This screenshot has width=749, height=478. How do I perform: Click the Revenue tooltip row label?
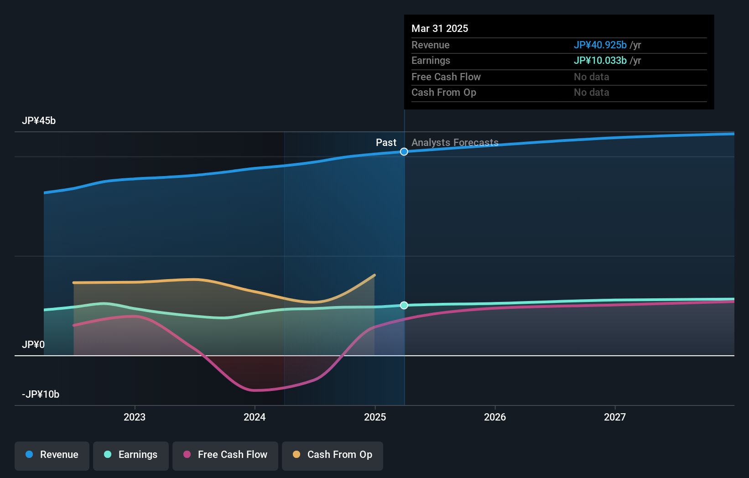click(x=431, y=45)
